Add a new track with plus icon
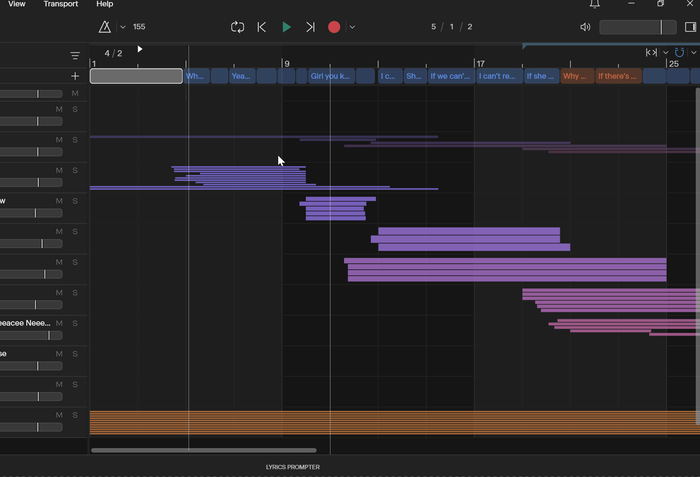This screenshot has width=700, height=477. click(75, 76)
